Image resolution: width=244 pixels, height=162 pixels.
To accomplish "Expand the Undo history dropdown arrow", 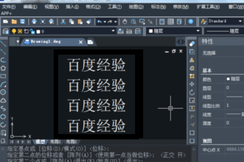I will pyautogui.click(x=105, y=22).
